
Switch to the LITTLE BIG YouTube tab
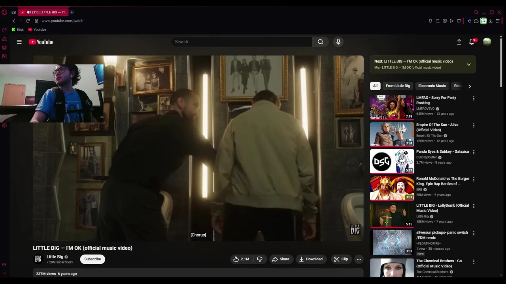pyautogui.click(x=43, y=12)
